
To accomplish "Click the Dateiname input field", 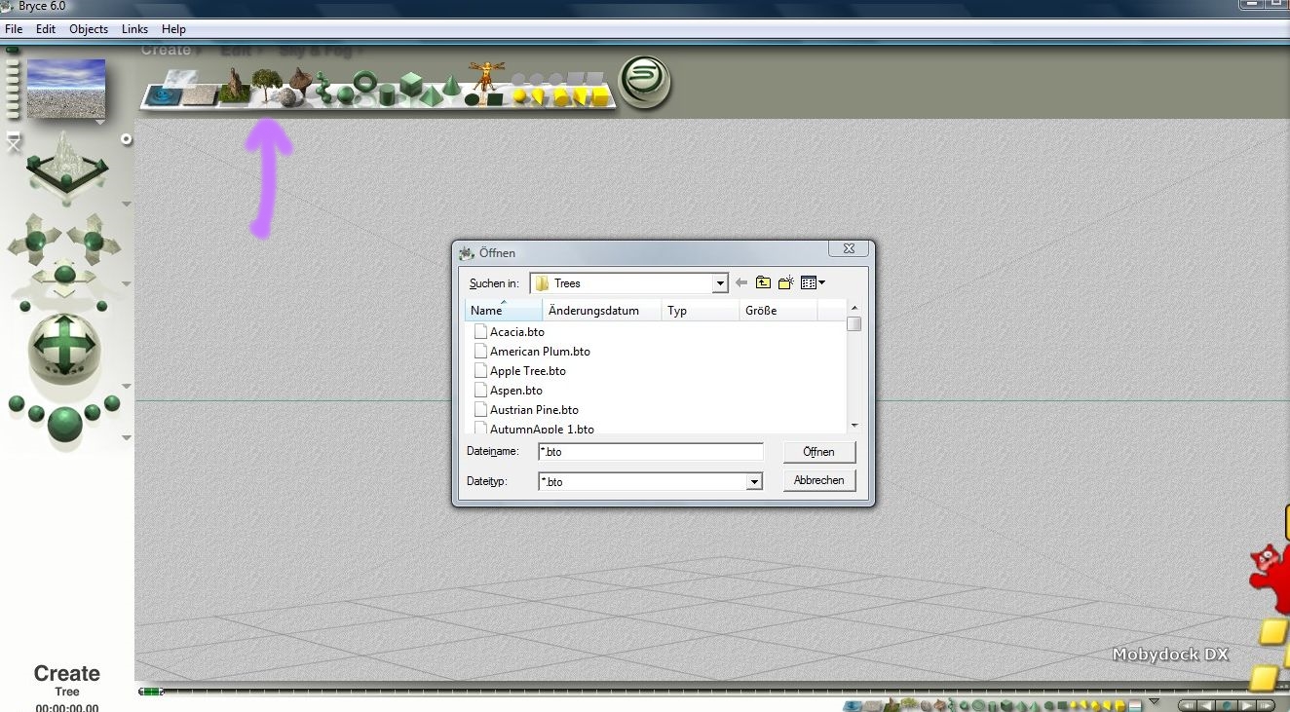I will (651, 452).
